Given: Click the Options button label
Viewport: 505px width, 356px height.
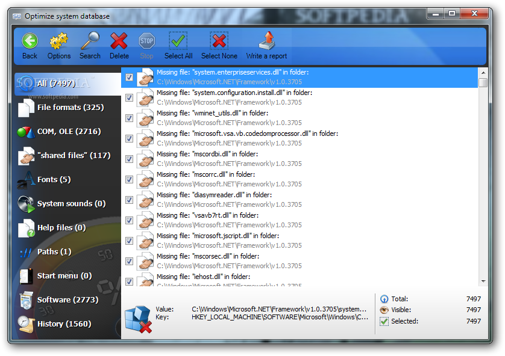Looking at the screenshot, I should tap(59, 56).
